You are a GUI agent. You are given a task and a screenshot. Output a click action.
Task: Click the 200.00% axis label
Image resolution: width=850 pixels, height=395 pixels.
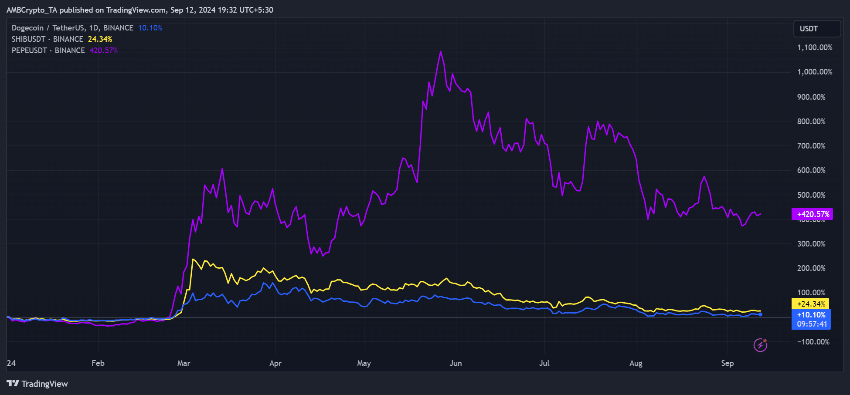(811, 268)
